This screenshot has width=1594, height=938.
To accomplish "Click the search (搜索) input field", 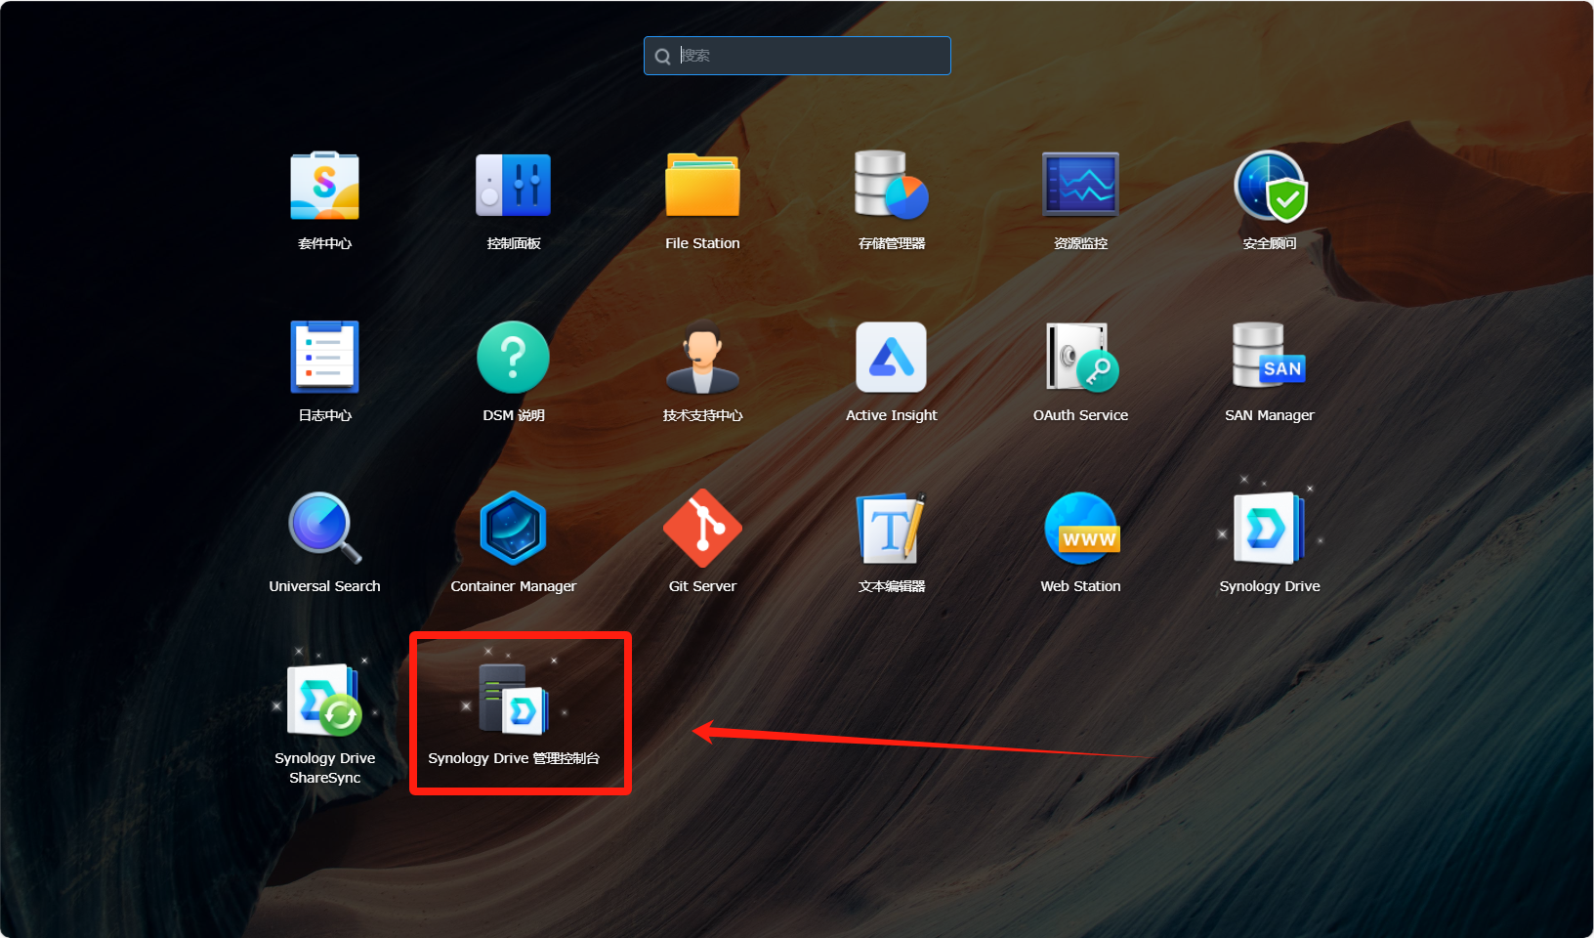I will point(811,56).
